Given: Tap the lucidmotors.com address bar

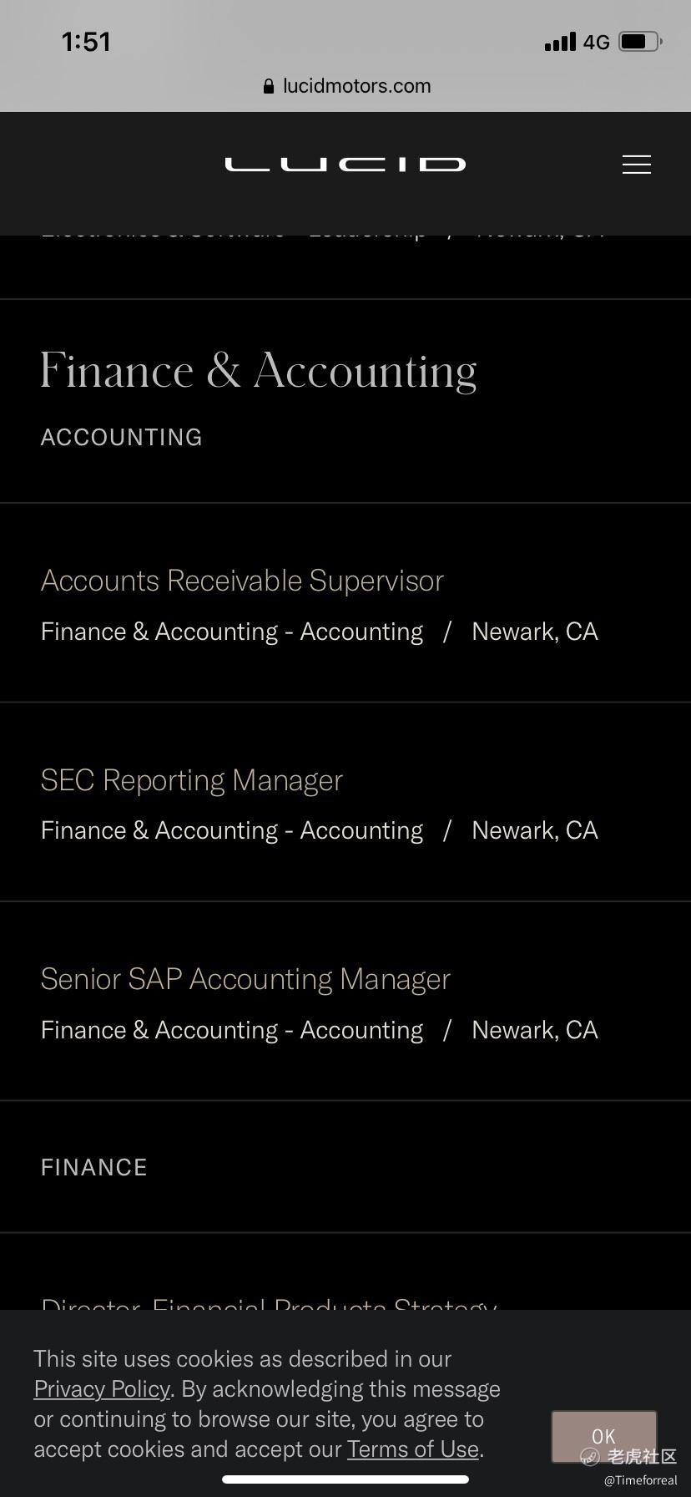Looking at the screenshot, I should point(345,86).
